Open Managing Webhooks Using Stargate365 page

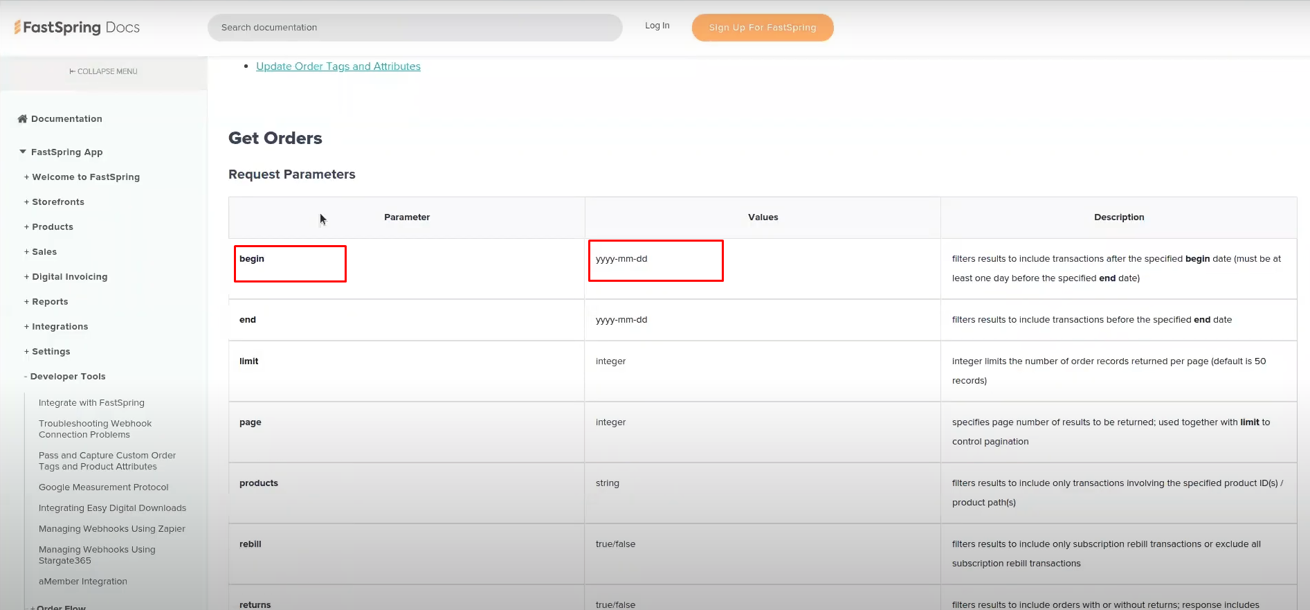pyautogui.click(x=97, y=555)
